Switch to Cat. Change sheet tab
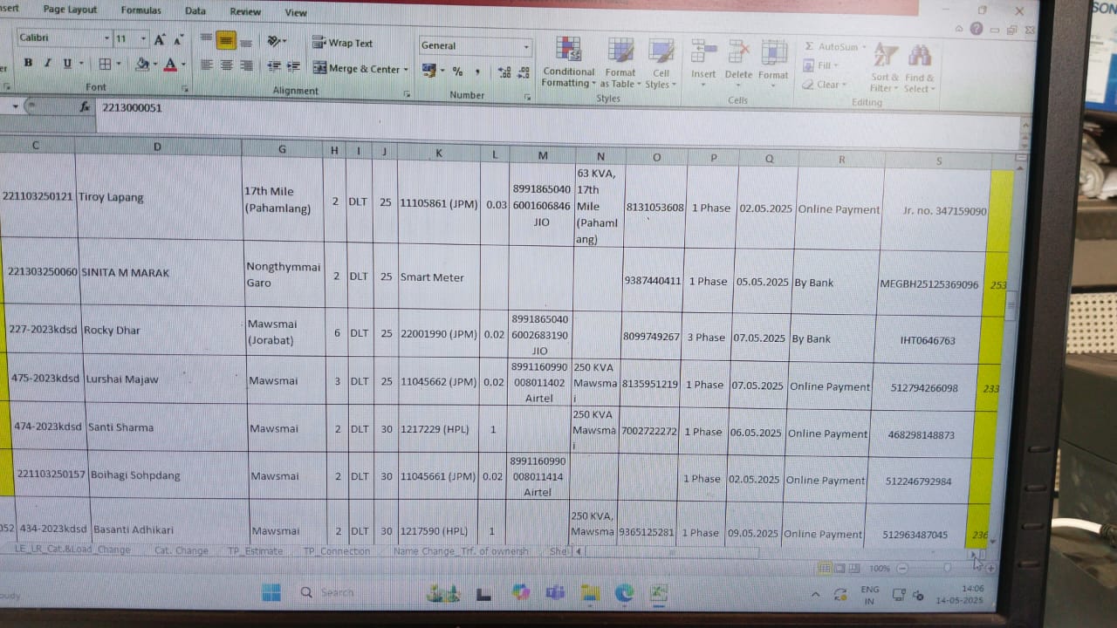The image size is (1117, 628). pos(182,550)
